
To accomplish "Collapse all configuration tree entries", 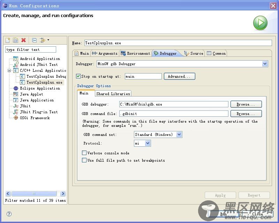I will (x=34, y=40).
